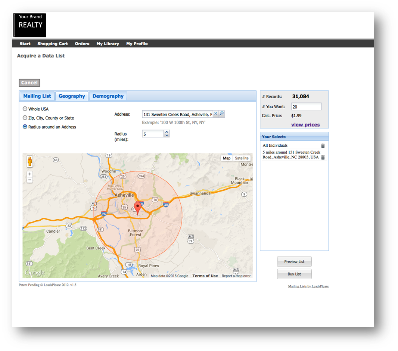Image resolution: width=398 pixels, height=351 pixels.
Task: Increase radius miles with the up arrow
Action: pyautogui.click(x=167, y=132)
